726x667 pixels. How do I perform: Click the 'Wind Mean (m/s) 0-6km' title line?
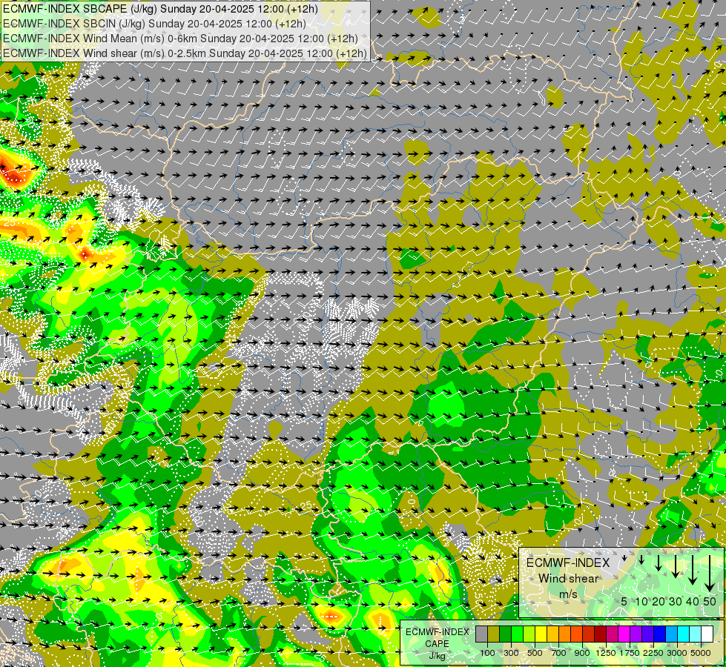180,39
